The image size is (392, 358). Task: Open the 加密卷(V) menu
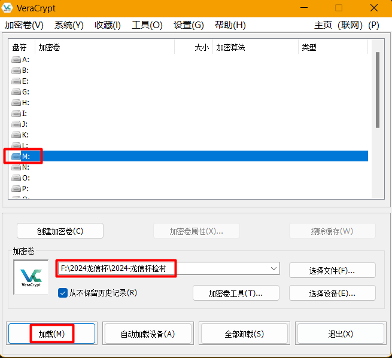[24, 25]
